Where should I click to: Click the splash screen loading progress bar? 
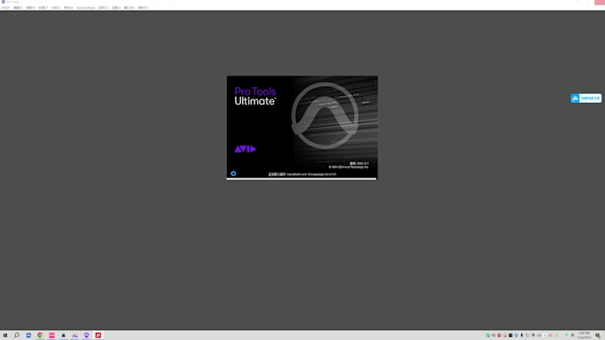pyautogui.click(x=302, y=178)
